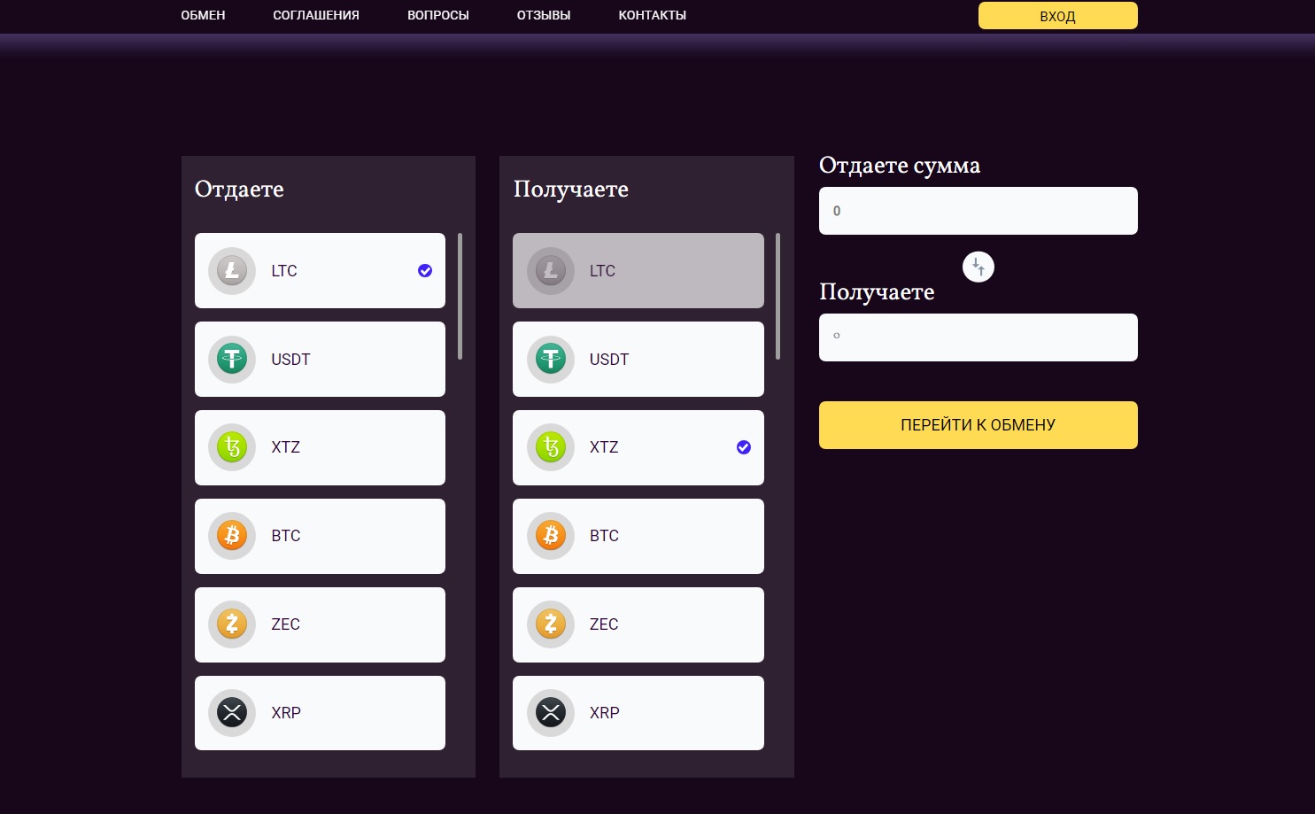
Task: Click the BTC Bitcoin icon under Получаете
Action: coord(551,536)
